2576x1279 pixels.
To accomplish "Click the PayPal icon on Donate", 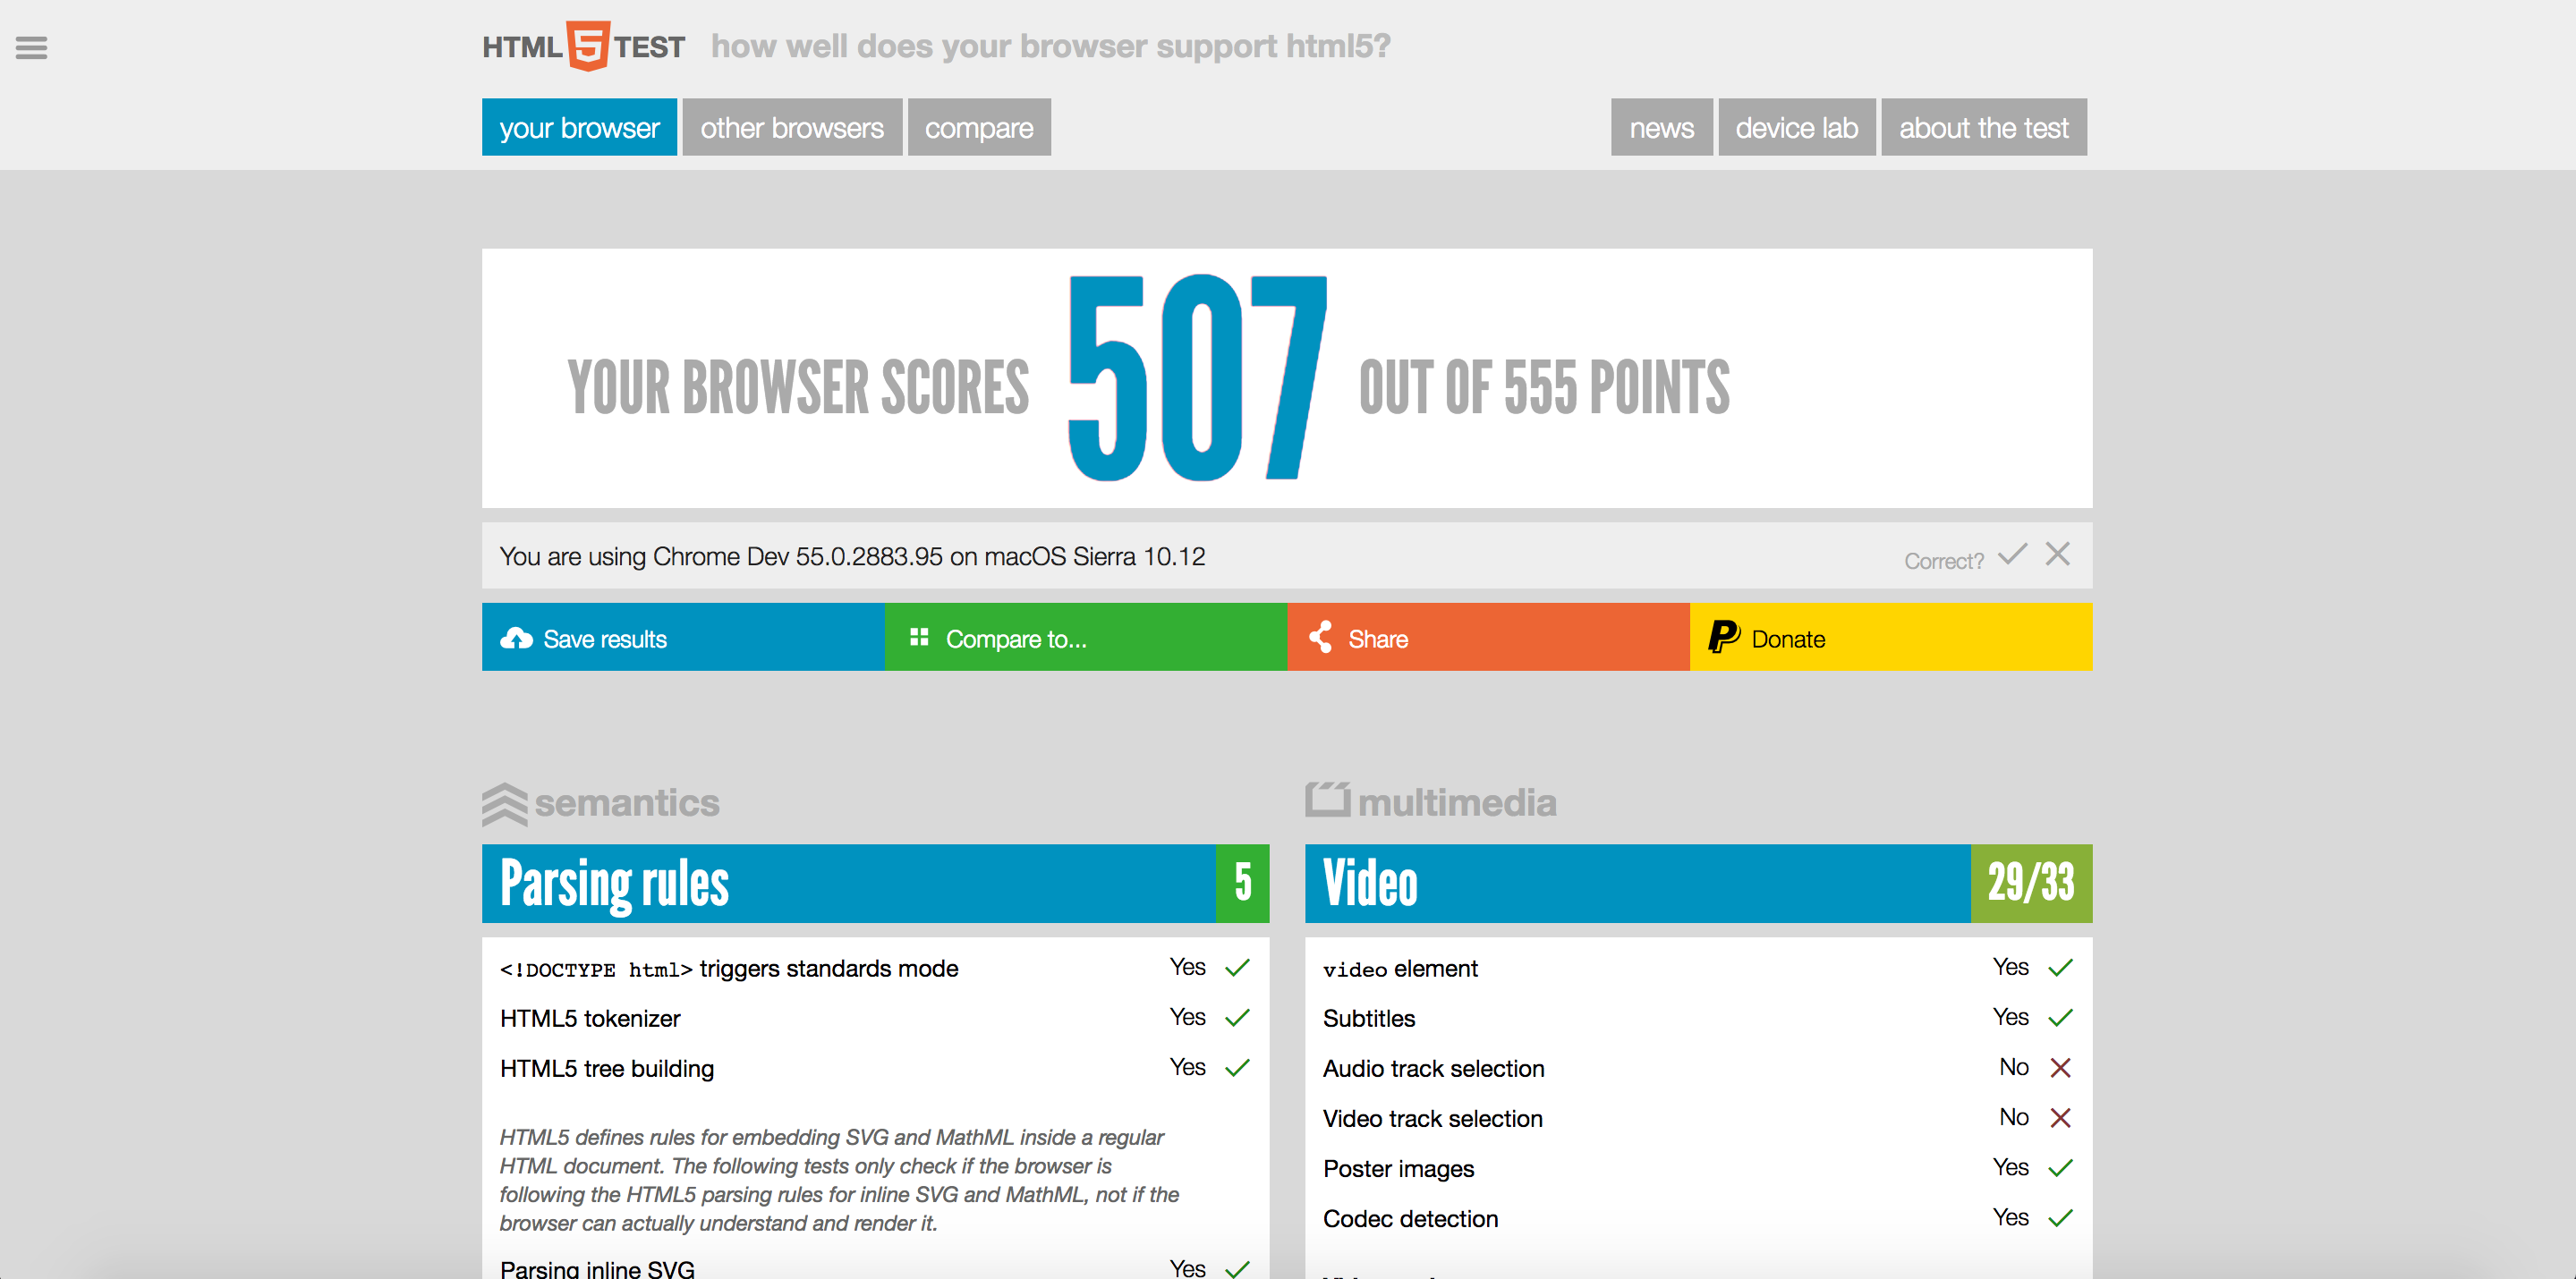I will [x=1724, y=637].
